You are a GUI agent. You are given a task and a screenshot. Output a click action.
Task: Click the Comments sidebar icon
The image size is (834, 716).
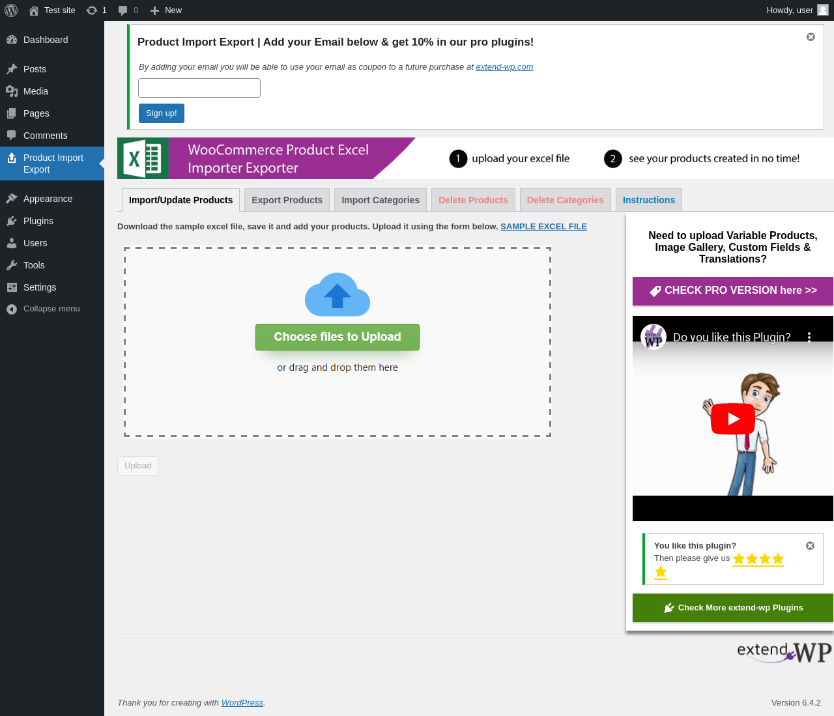point(12,136)
